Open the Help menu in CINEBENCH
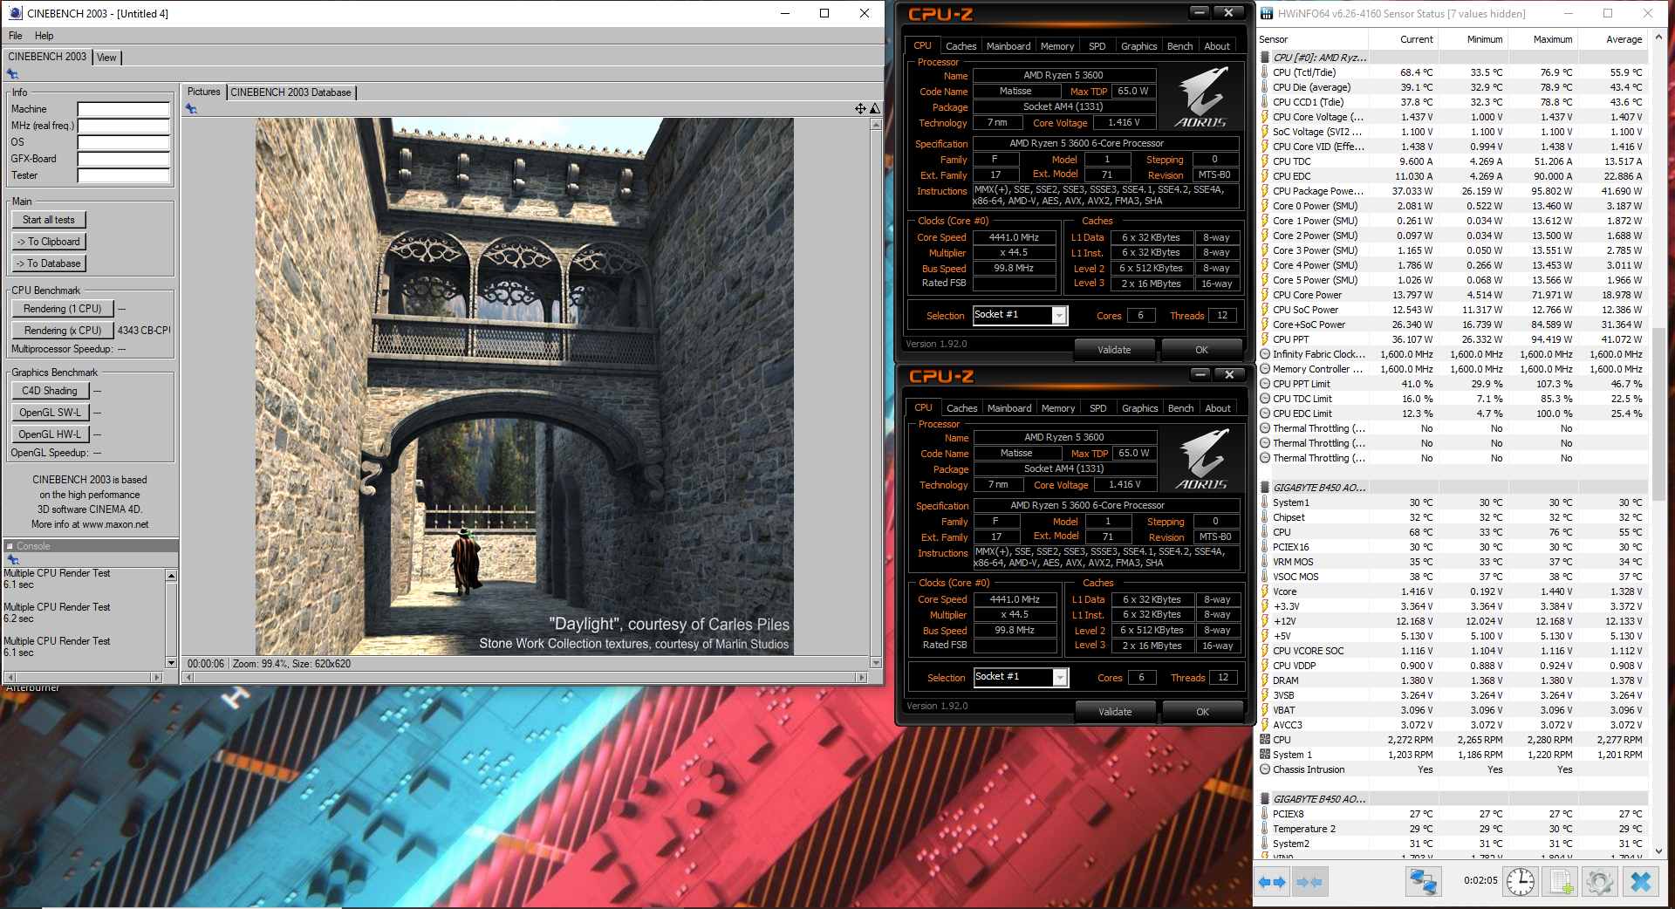Viewport: 1675px width, 909px height. tap(44, 36)
